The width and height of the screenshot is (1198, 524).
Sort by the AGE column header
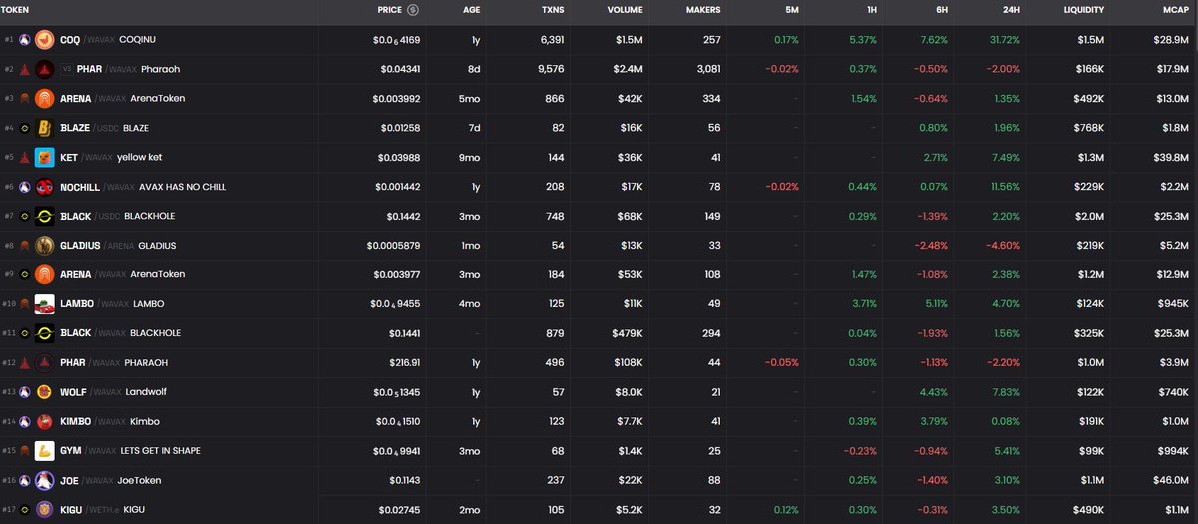pyautogui.click(x=471, y=10)
